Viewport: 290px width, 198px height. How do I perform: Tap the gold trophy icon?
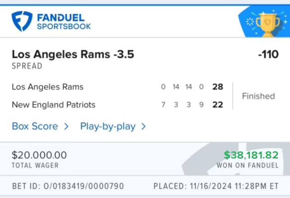click(267, 25)
